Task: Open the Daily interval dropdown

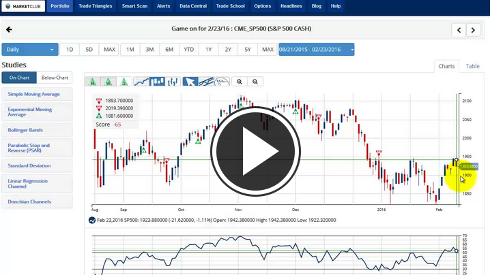Action: pyautogui.click(x=30, y=49)
